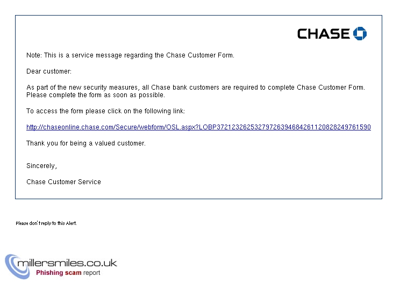Click the LOBP number string in the URL
The height and width of the screenshot is (284, 393).
pyautogui.click(x=285, y=127)
